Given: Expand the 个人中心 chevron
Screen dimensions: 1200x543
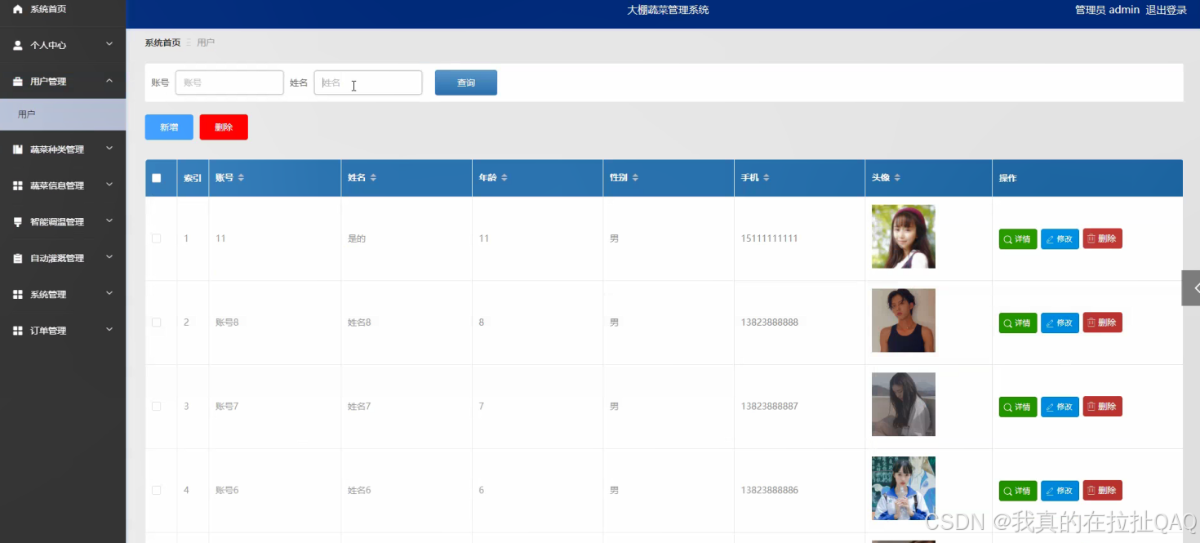Looking at the screenshot, I should 109,44.
